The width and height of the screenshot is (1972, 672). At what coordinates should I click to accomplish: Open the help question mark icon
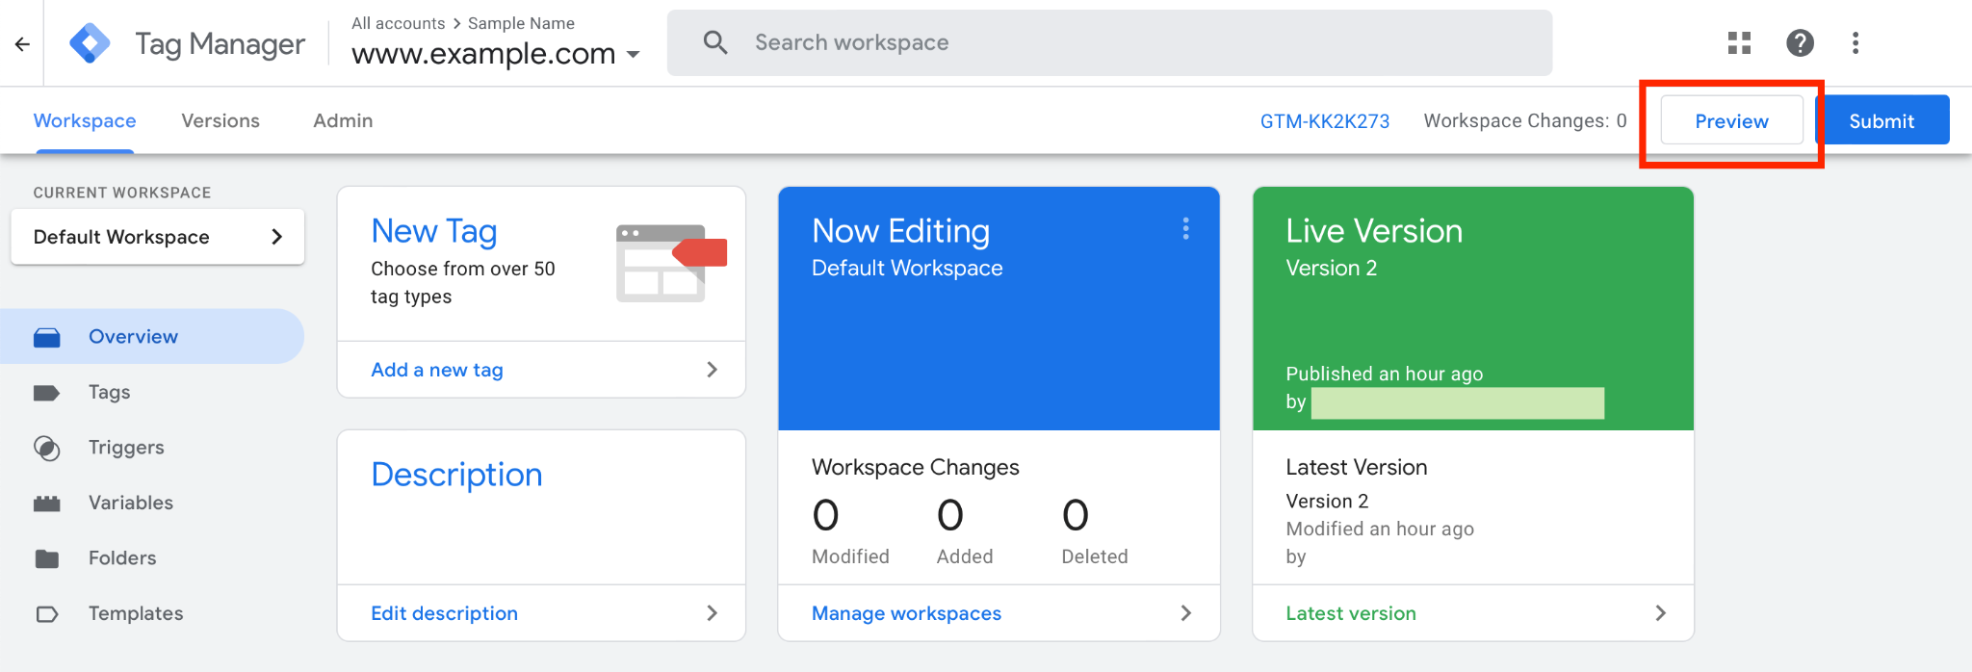point(1800,42)
